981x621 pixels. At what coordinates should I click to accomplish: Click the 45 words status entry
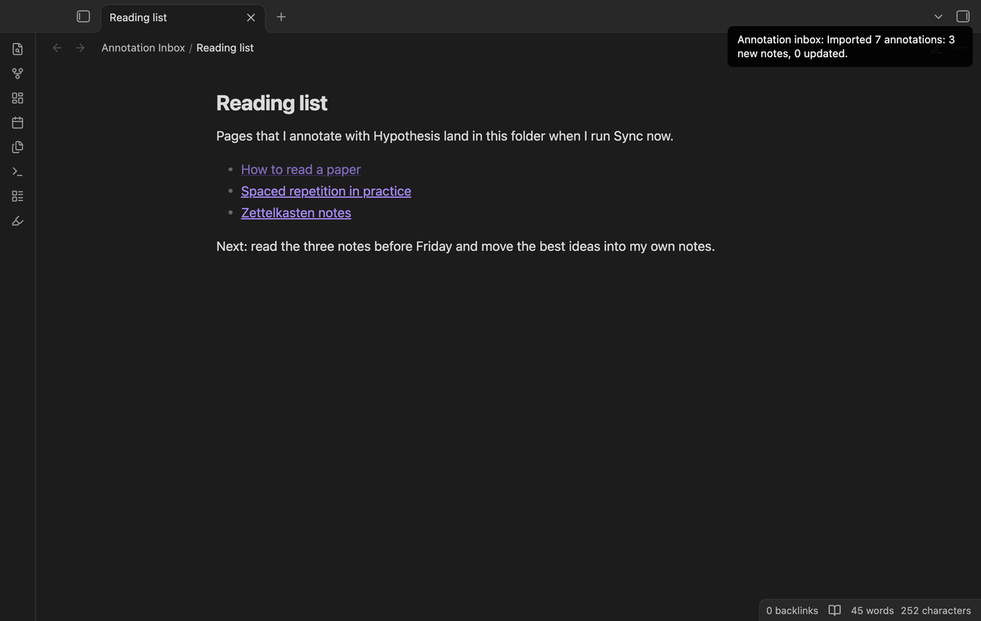(872, 610)
